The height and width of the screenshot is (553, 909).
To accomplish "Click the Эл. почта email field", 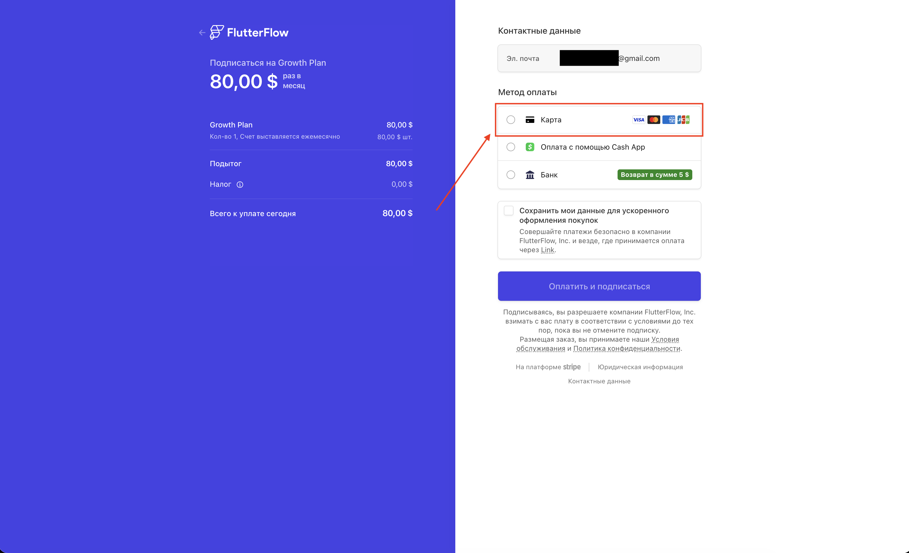I will (599, 58).
